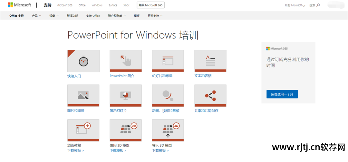Open the 演示幻灯片 text link

pos(118,111)
